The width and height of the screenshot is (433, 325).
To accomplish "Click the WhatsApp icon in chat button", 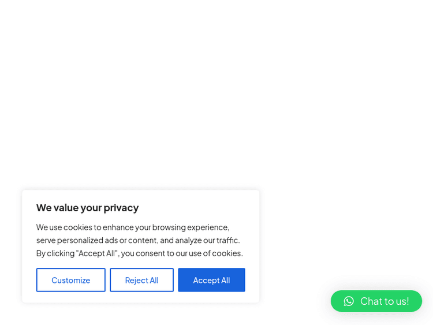I will tap(349, 301).
